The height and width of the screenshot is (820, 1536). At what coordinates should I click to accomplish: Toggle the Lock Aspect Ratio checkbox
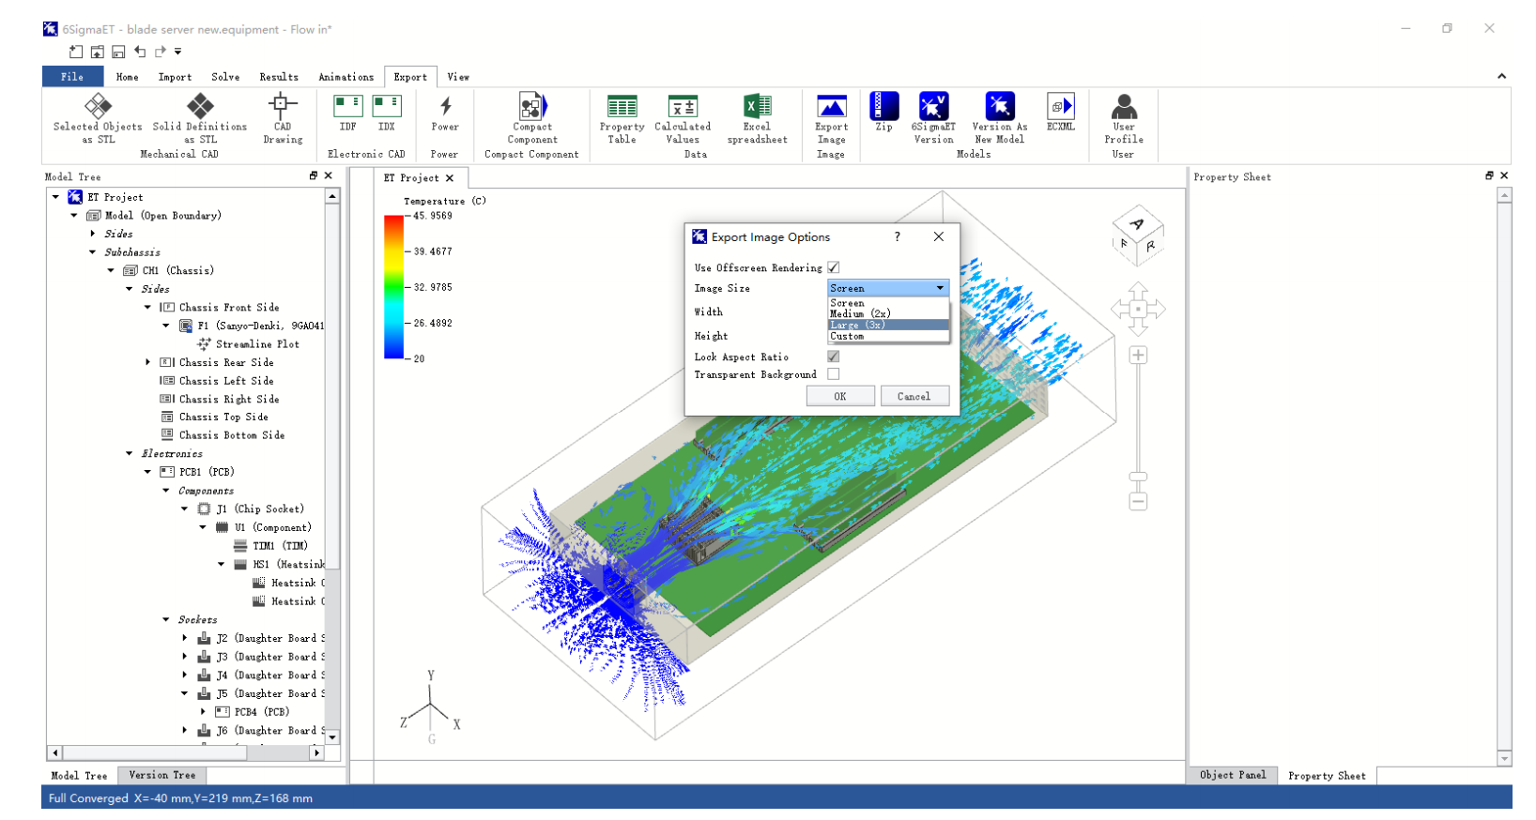coord(834,357)
